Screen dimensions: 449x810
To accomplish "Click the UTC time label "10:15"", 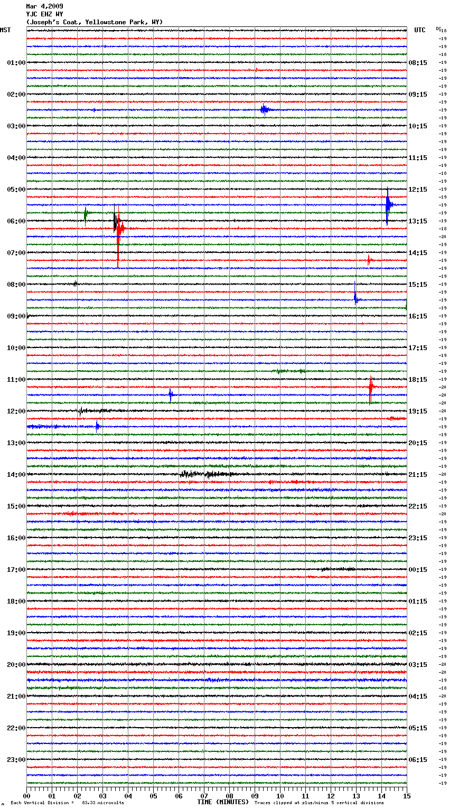I will coord(418,126).
